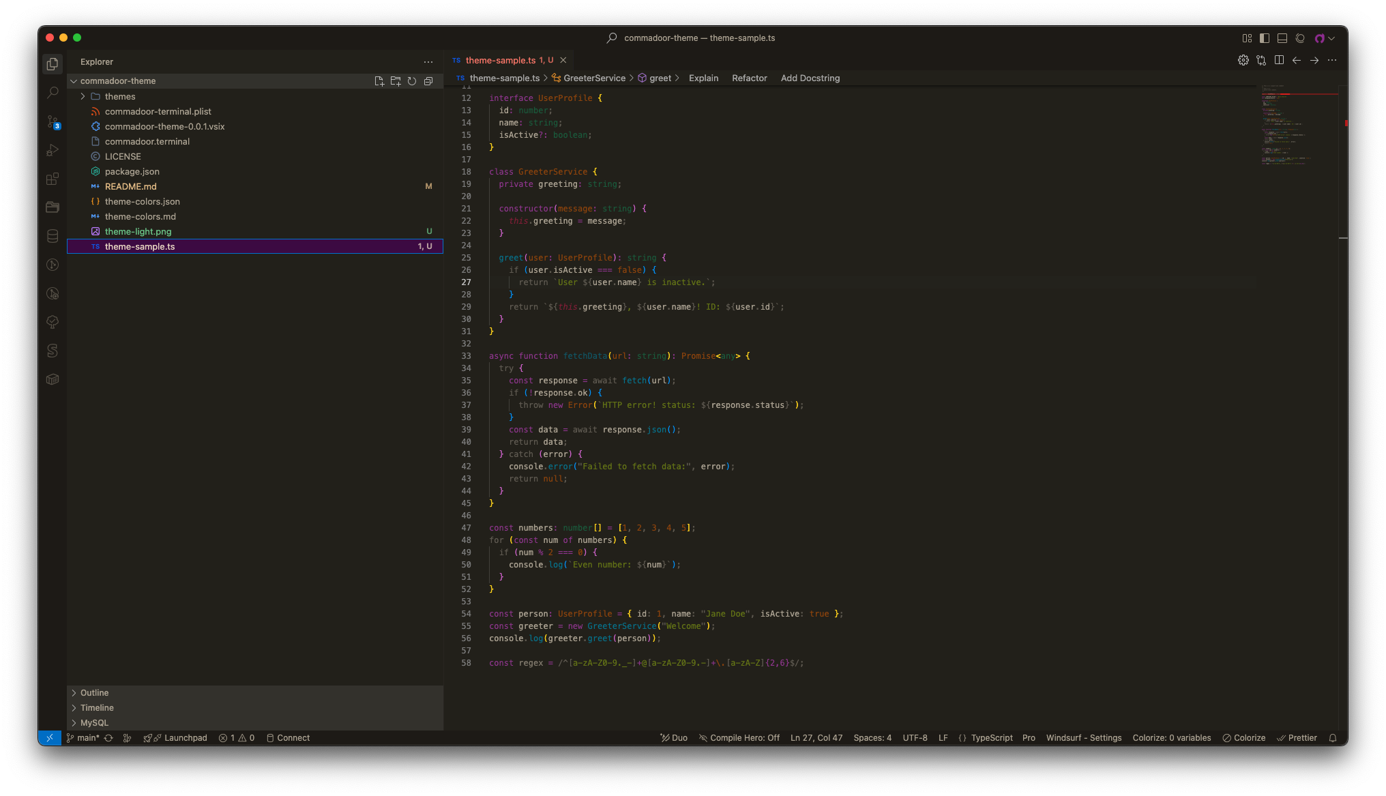Click GreeterService in the breadcrumb
The height and width of the screenshot is (796, 1386).
[x=589, y=78]
